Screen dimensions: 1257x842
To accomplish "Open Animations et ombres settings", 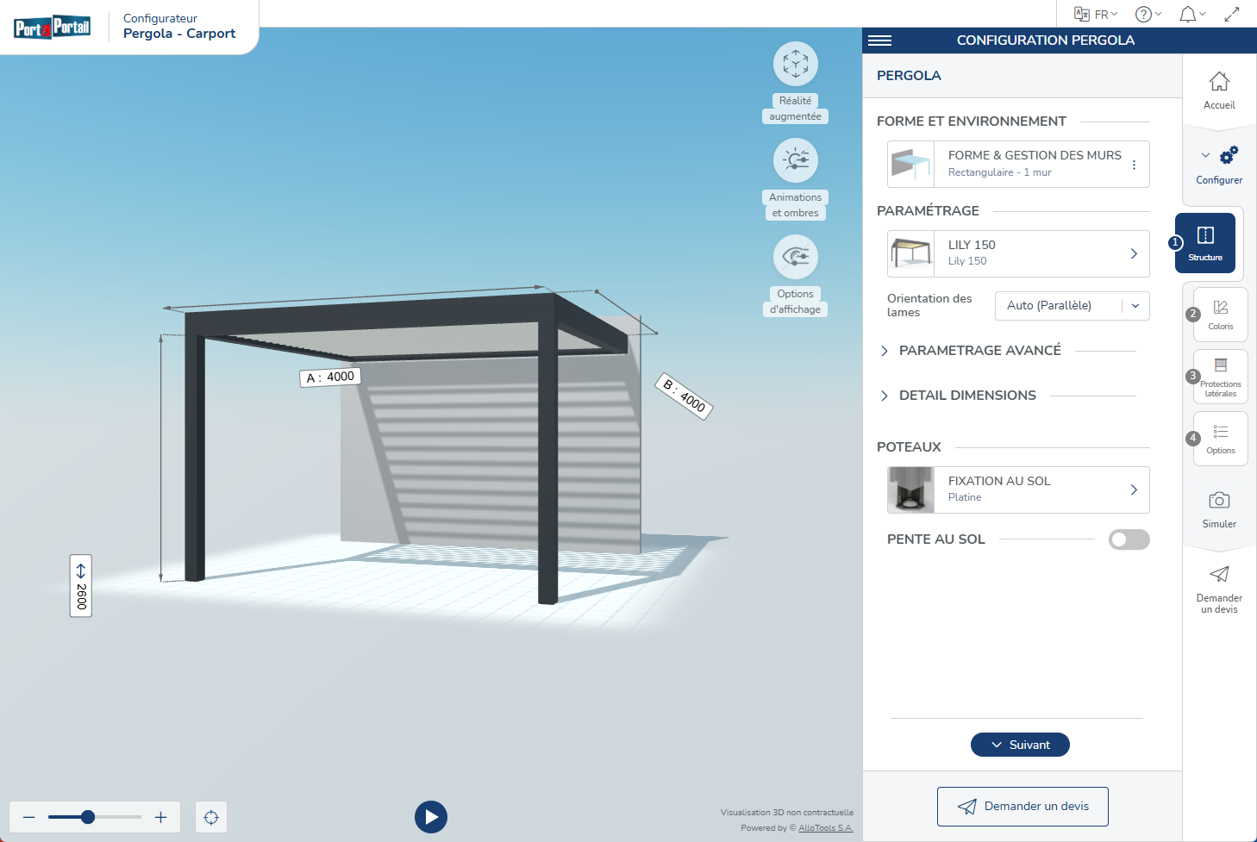I will [795, 161].
